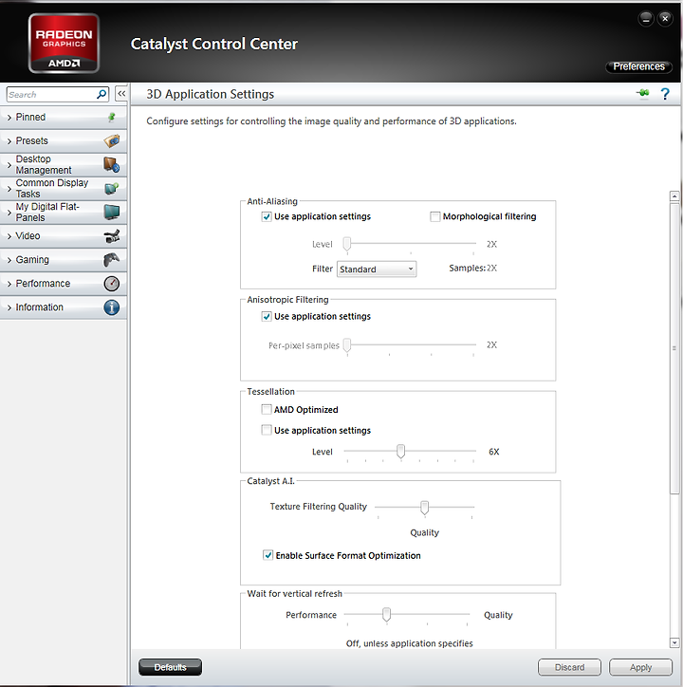Open the Presets menu item
Viewport: 683px width, 687px height.
pos(64,141)
